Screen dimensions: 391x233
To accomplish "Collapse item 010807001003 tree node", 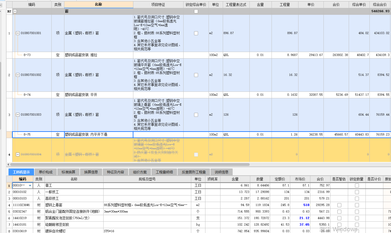I will [18, 115].
